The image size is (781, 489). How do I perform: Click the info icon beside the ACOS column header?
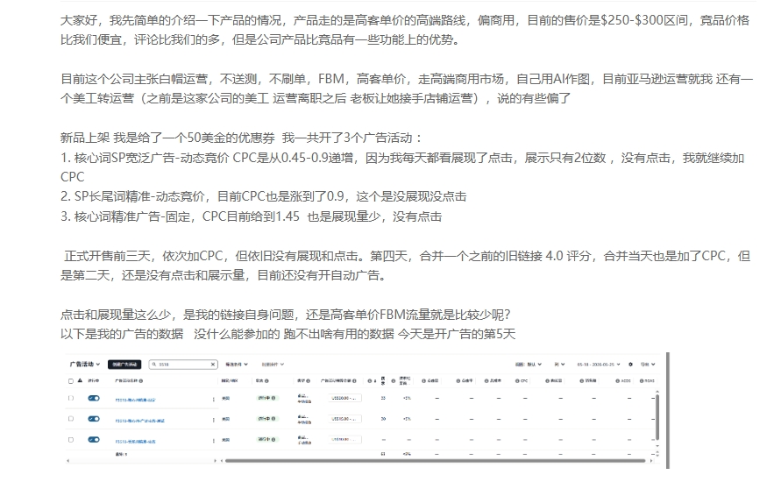point(618,381)
